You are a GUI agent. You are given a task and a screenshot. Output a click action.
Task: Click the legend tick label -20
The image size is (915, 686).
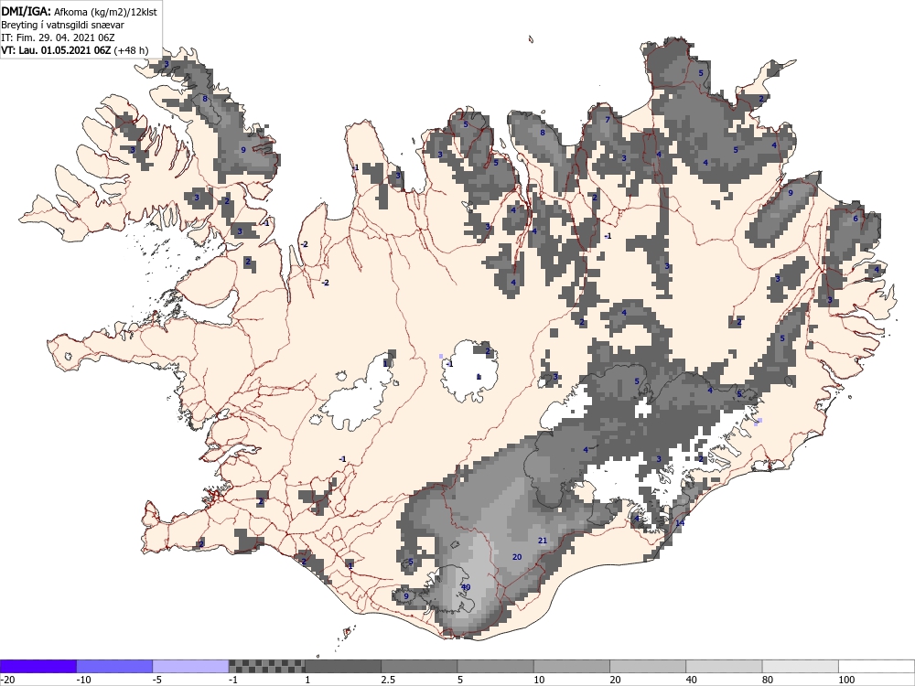click(7, 680)
